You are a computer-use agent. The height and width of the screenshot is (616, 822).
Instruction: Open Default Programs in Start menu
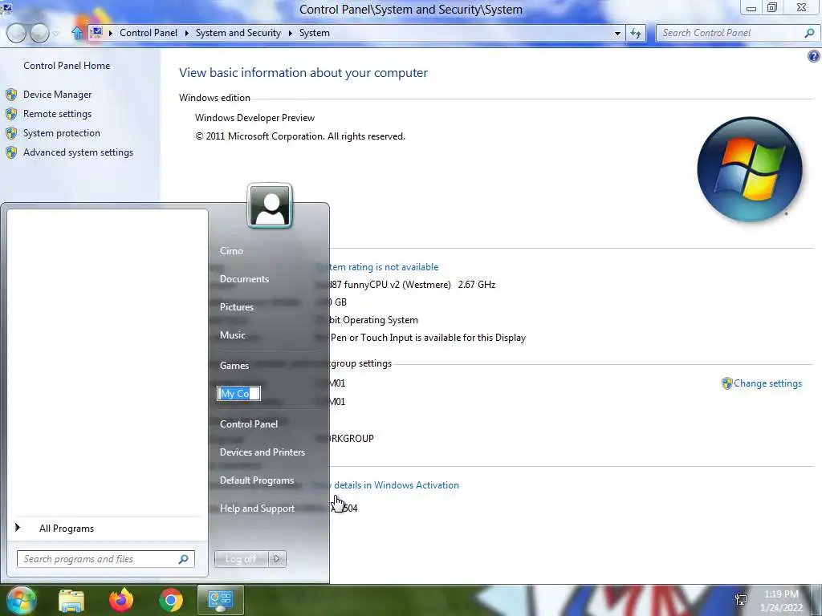256,480
